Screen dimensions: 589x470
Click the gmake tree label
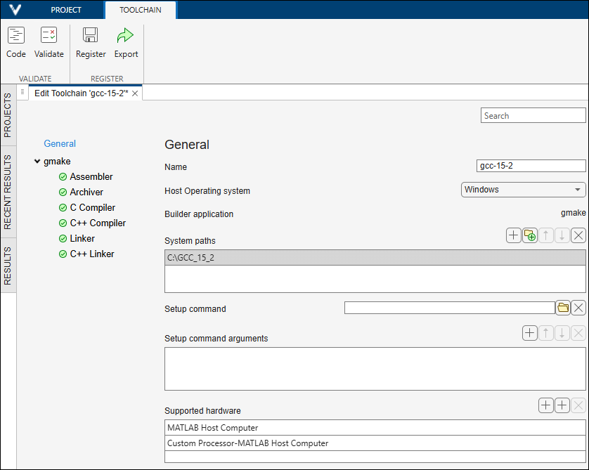pyautogui.click(x=57, y=161)
